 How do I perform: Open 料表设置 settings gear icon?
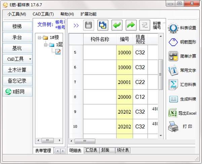(173, 28)
